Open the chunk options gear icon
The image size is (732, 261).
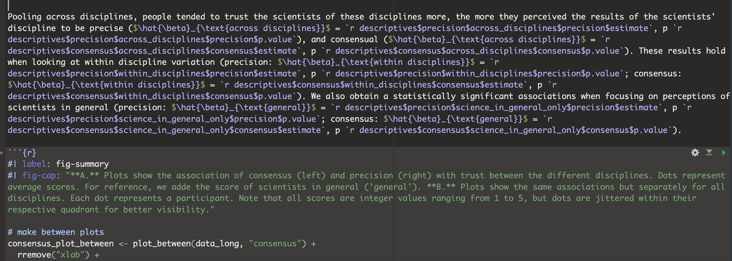point(695,153)
